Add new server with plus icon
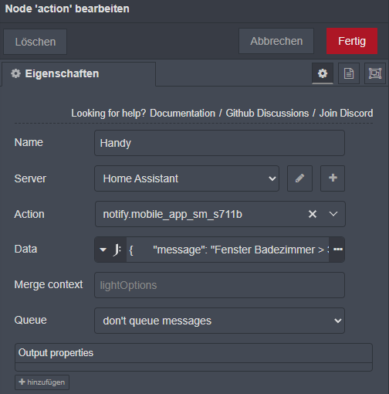389x394 pixels. pyautogui.click(x=333, y=178)
